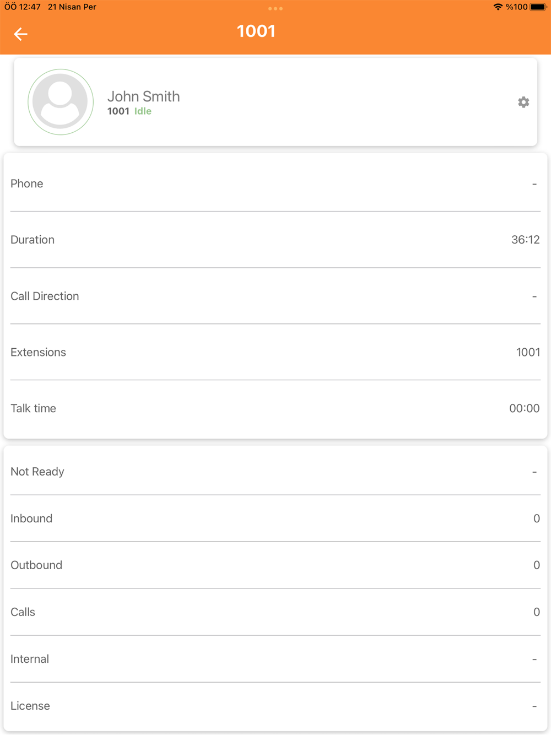551x735 pixels.
Task: Select the Internal label
Action: click(x=30, y=659)
